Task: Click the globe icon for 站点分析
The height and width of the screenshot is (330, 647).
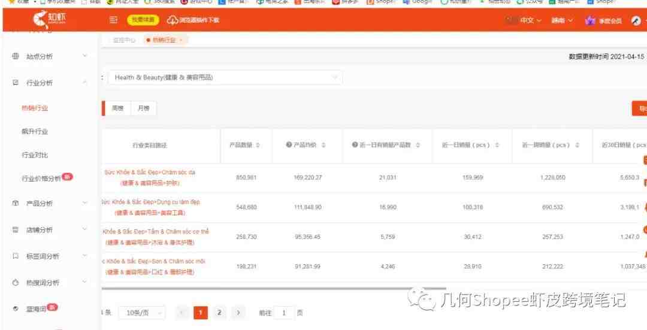Action: pos(15,56)
